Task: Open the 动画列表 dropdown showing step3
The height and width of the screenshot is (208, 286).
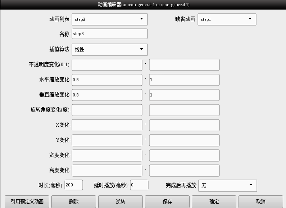Action: (110, 19)
